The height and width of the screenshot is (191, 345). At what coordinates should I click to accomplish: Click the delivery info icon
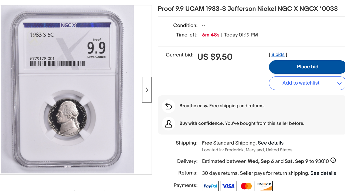point(333,160)
